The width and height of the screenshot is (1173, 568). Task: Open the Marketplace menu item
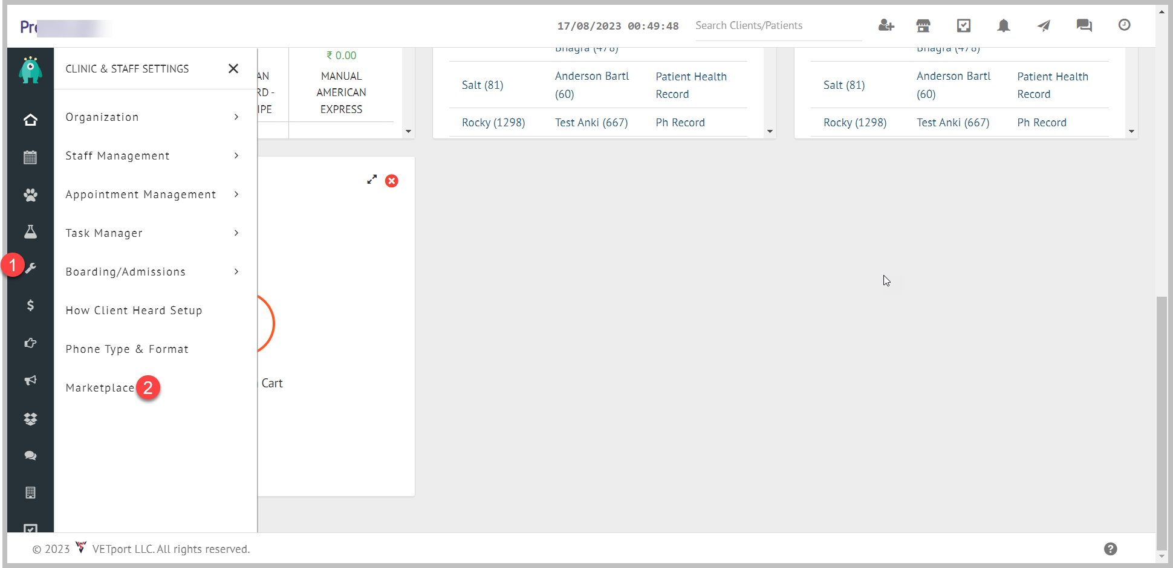click(100, 388)
